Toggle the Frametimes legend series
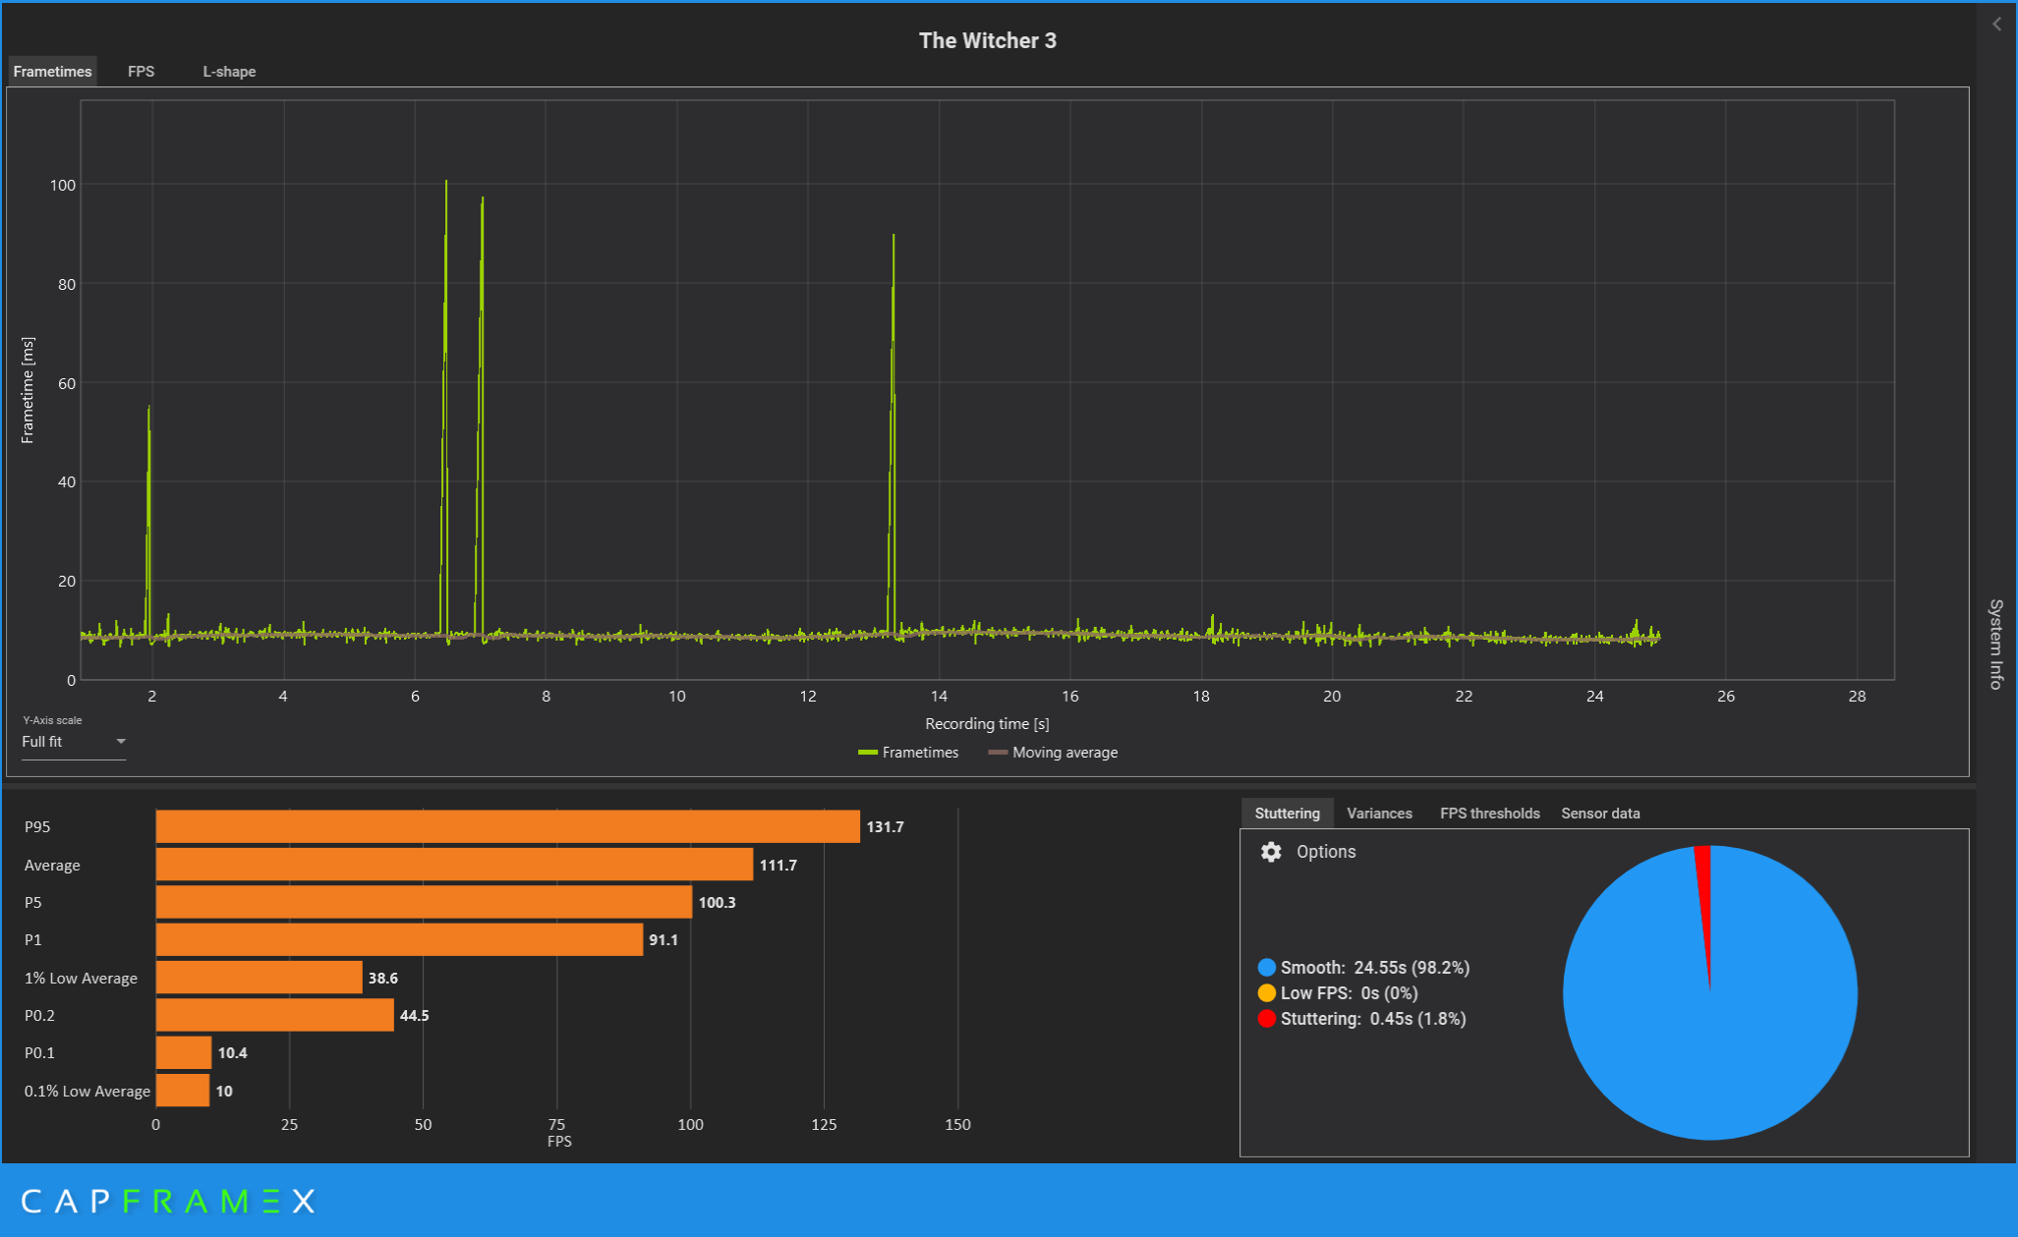2018x1237 pixels. 908,753
